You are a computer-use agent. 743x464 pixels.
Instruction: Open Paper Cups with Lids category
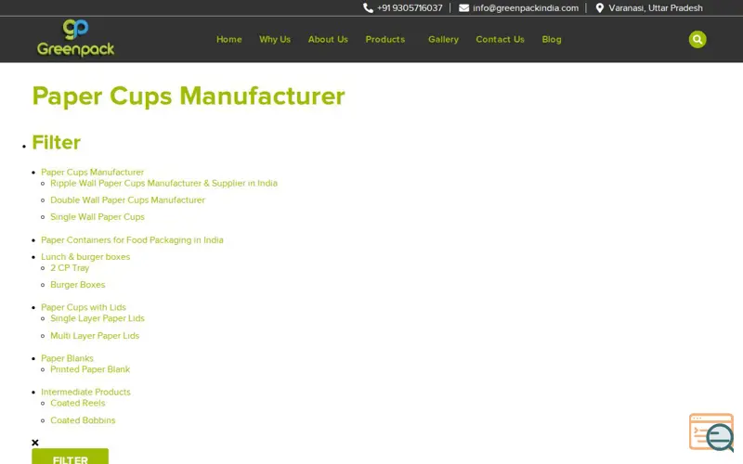(84, 307)
